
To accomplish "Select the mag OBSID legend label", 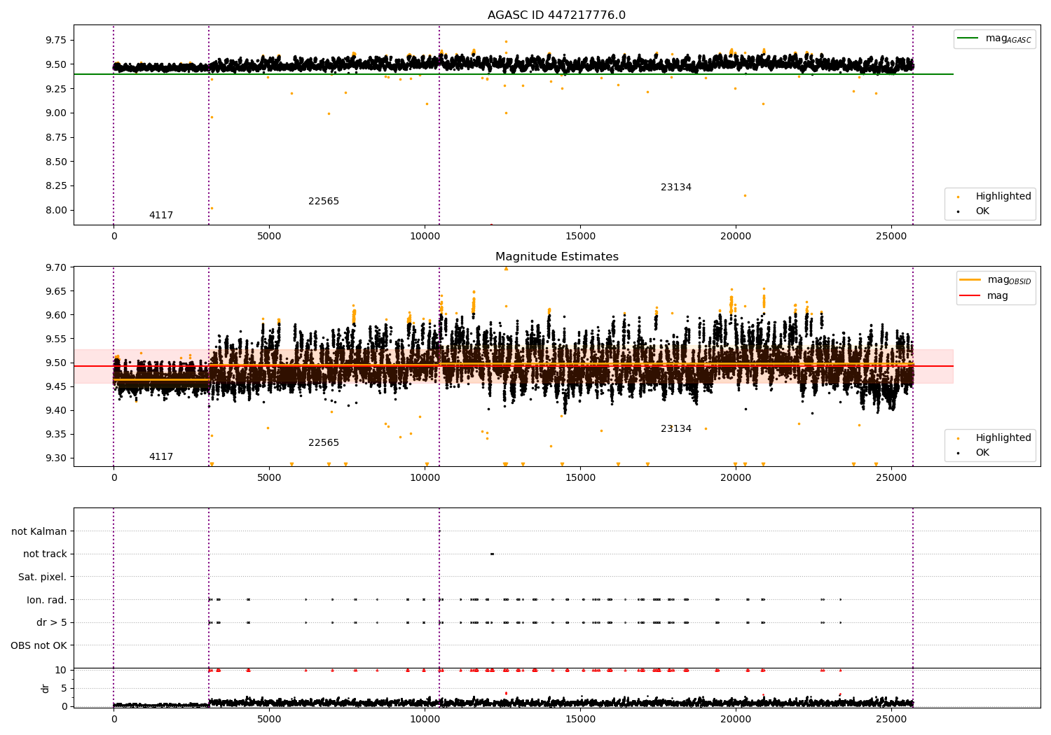I will click(x=1009, y=280).
